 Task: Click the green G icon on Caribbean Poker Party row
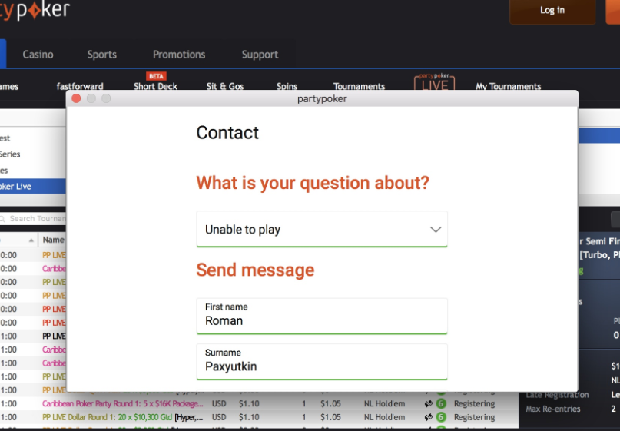click(441, 403)
